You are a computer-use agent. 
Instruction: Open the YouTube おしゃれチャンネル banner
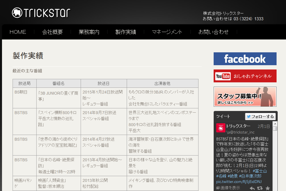point(245,76)
